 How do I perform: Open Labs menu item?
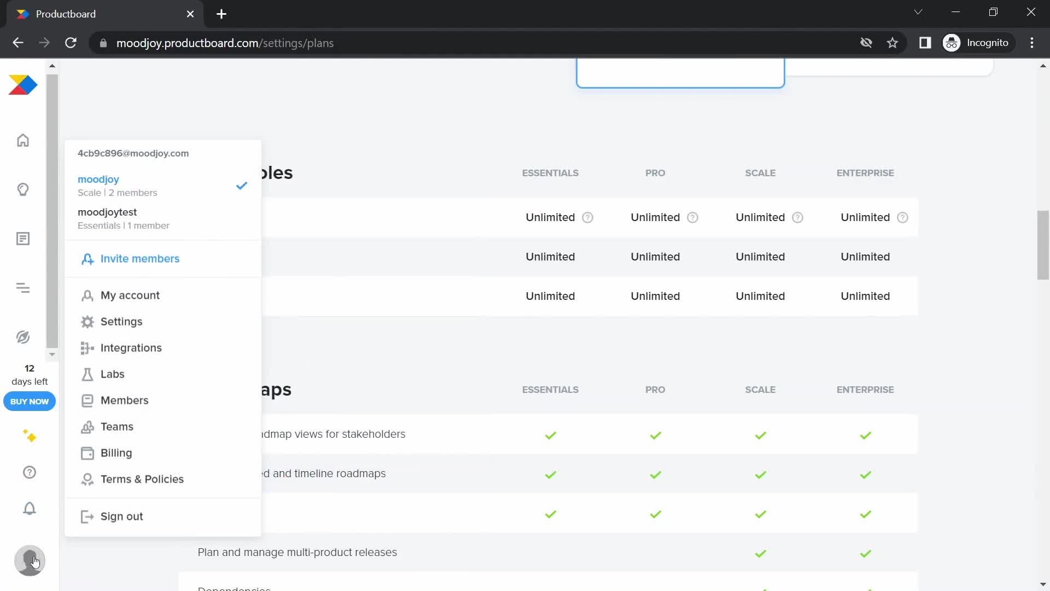point(162,374)
